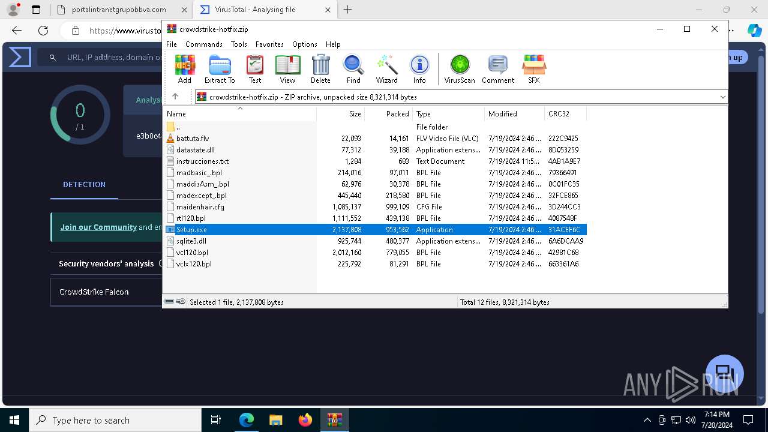Viewport: 768px width, 432px height.
Task: Click the VirusTotal URL search field
Action: pyautogui.click(x=100, y=58)
